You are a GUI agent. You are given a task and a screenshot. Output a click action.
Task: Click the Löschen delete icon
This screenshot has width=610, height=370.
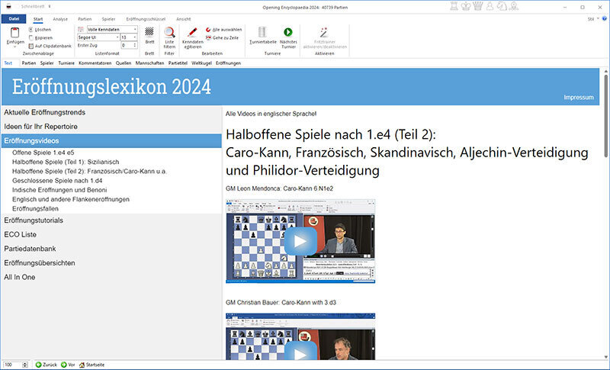pyautogui.click(x=30, y=30)
